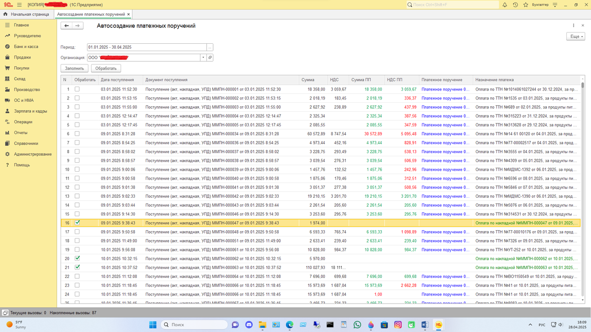Show hidden system tray icons chevron

click(530, 325)
